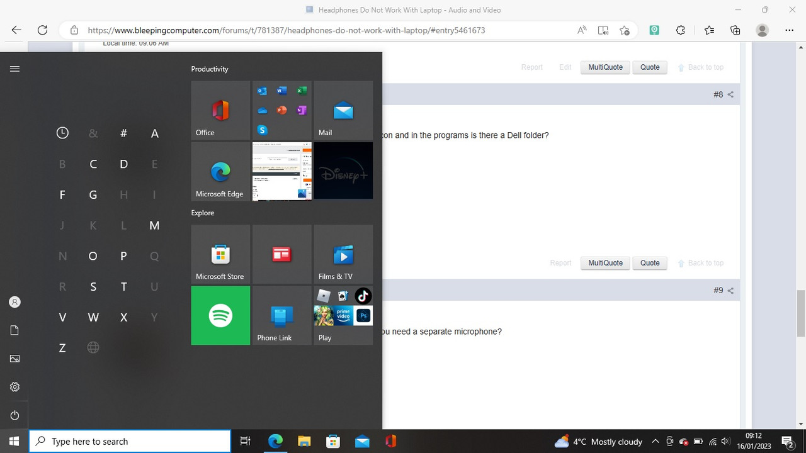
Task: Open Task View on the taskbar
Action: pos(246,441)
